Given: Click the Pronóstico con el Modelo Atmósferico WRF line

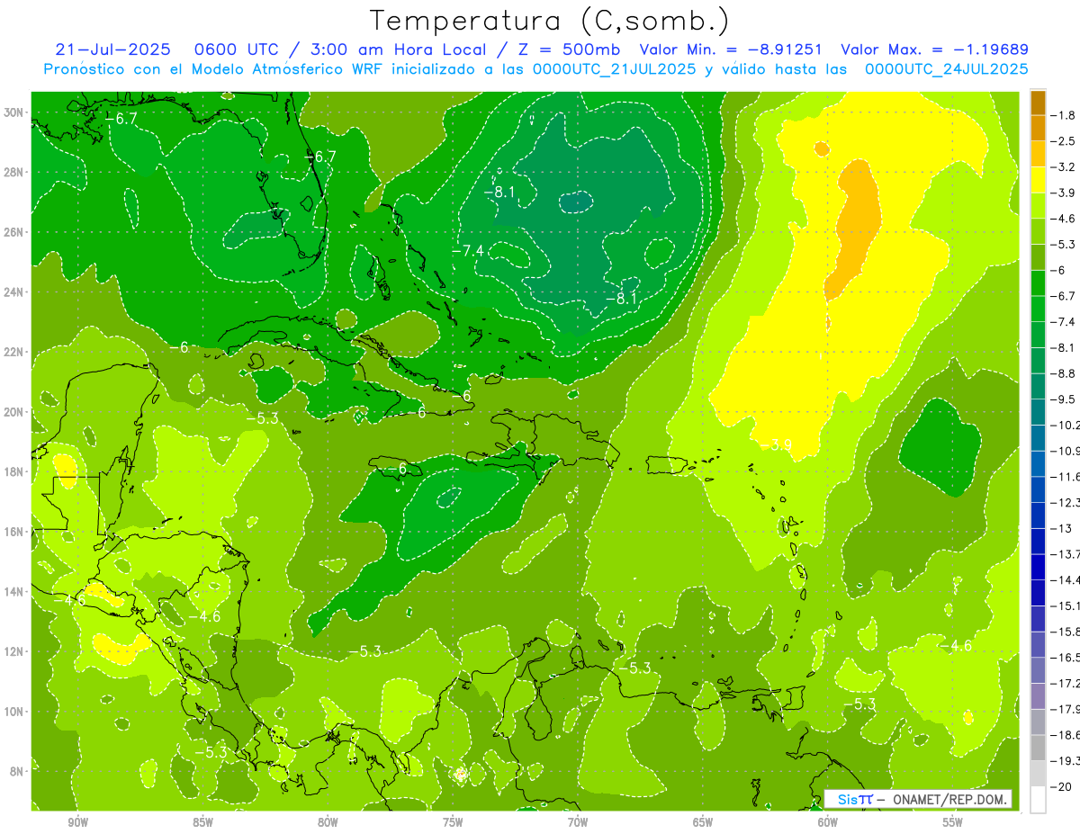Looking at the screenshot, I should [x=536, y=68].
